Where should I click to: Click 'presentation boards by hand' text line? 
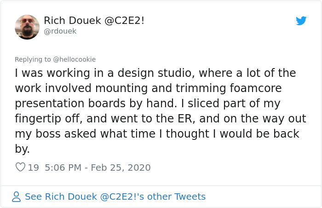(x=96, y=104)
